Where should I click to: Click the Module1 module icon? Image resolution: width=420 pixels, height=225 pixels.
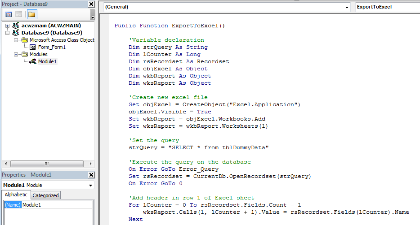coord(33,61)
